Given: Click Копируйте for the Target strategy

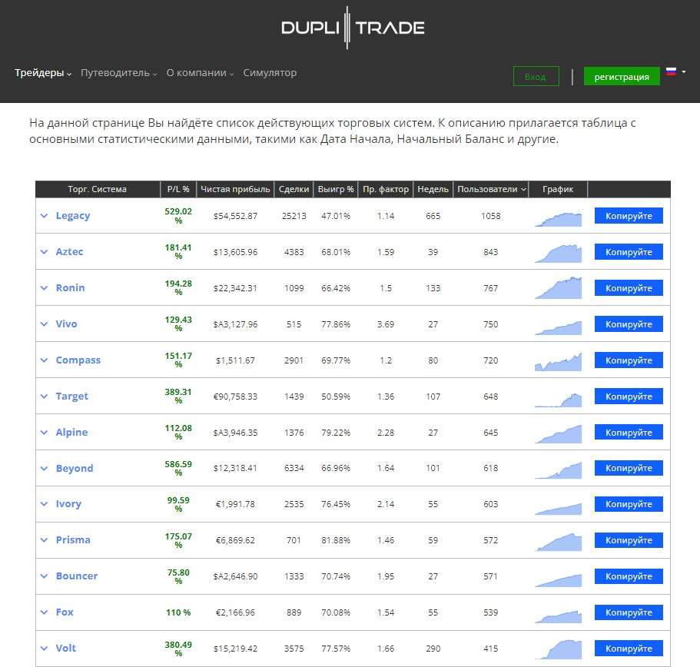Looking at the screenshot, I should click(629, 397).
